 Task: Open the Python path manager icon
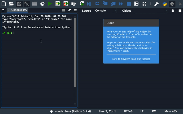click(x=164, y=4)
